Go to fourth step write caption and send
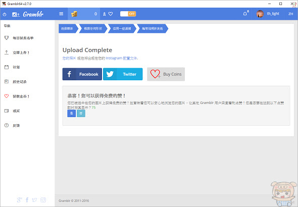 (153, 29)
